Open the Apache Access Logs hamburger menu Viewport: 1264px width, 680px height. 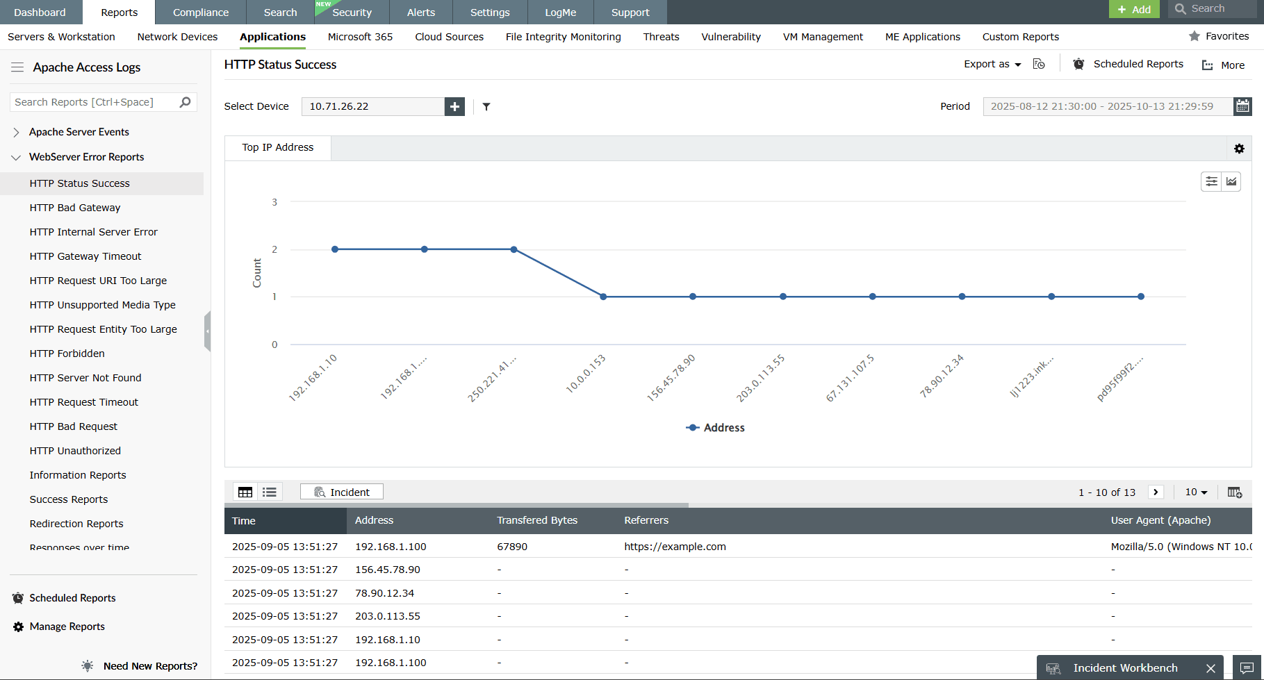(x=17, y=67)
